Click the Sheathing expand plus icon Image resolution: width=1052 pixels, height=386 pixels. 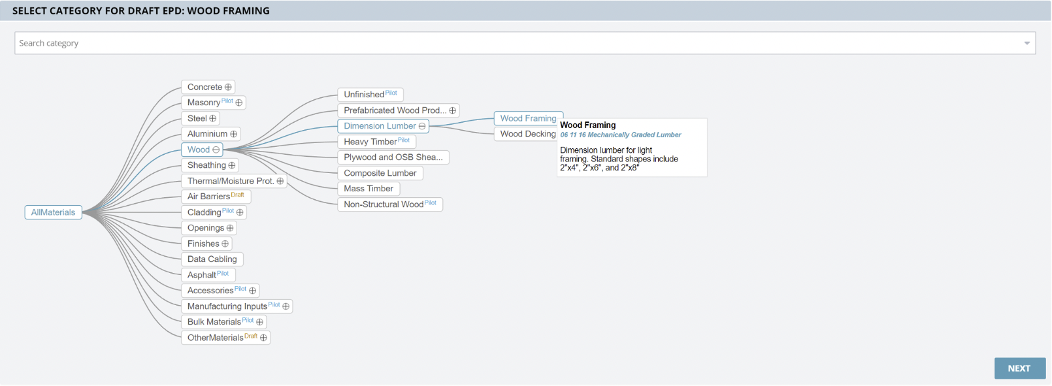(231, 166)
